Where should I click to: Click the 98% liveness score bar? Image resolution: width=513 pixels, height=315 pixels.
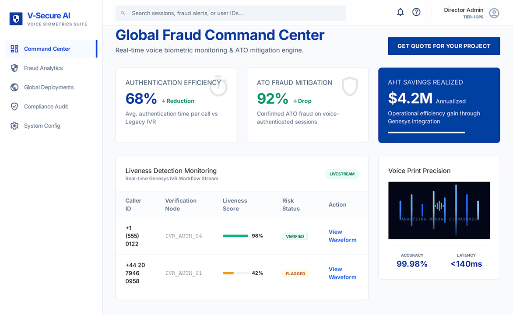[x=235, y=236]
